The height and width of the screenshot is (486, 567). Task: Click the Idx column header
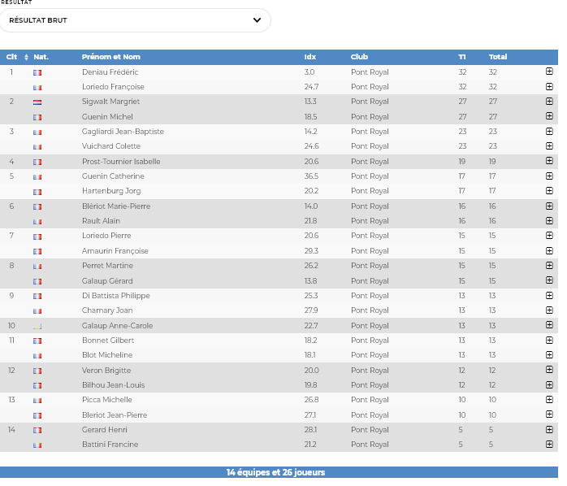(x=309, y=57)
